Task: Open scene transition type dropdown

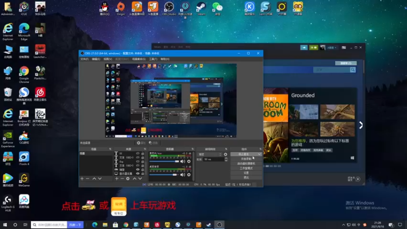Action: point(210,154)
